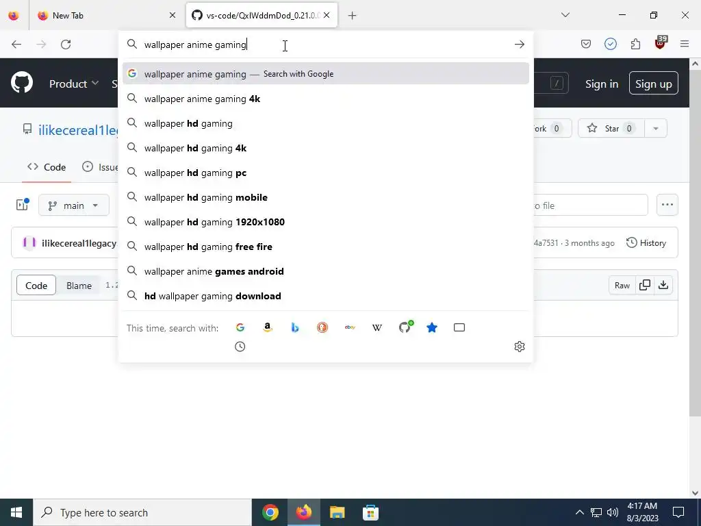The height and width of the screenshot is (526, 701).
Task: Click the Windows taskbar search box
Action: coord(142,512)
